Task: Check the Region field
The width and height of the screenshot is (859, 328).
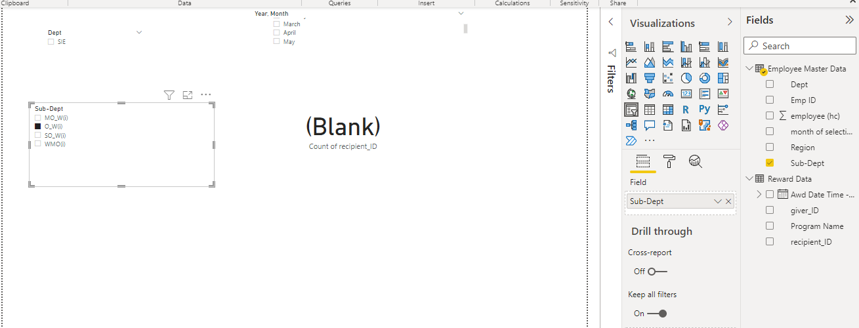Action: (x=770, y=148)
